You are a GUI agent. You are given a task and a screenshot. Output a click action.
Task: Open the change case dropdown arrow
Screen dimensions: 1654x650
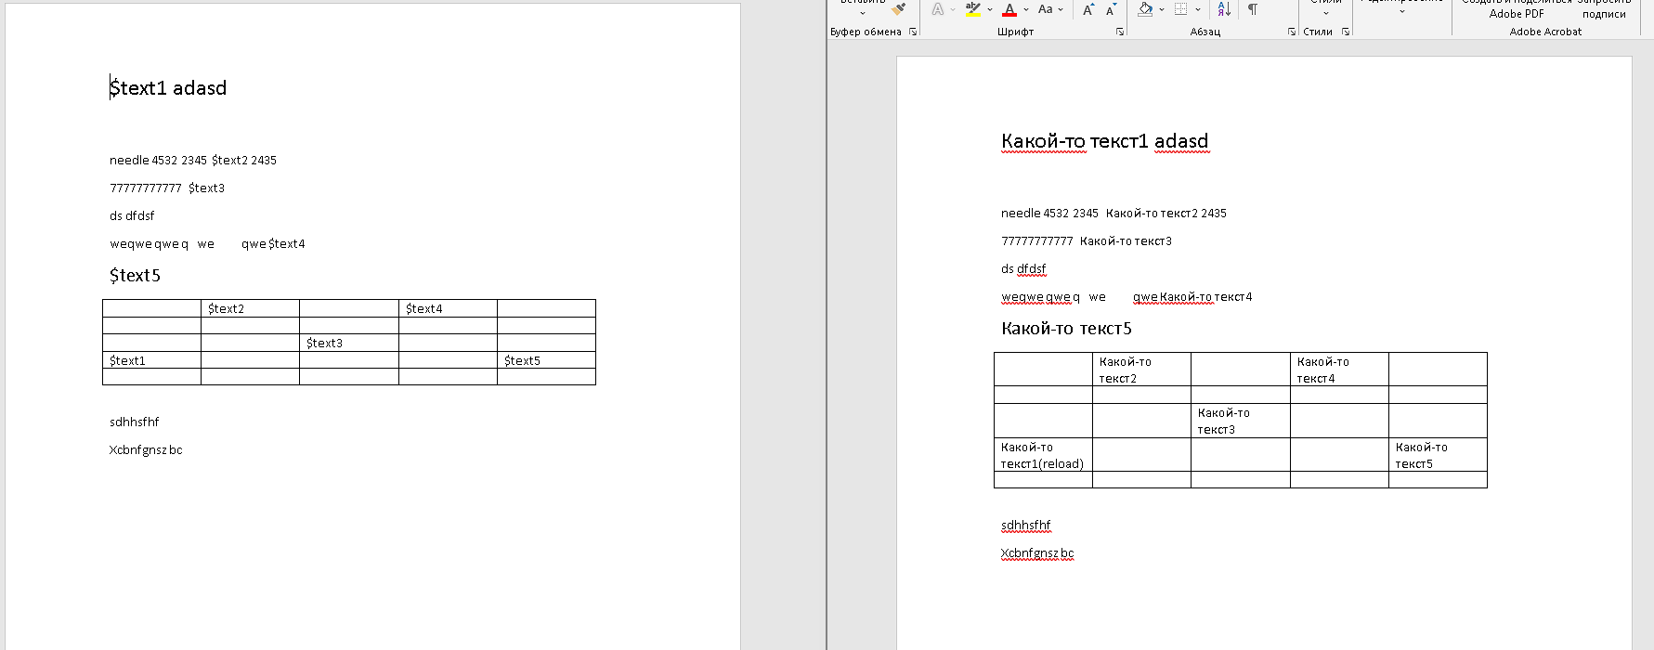coord(1061,10)
